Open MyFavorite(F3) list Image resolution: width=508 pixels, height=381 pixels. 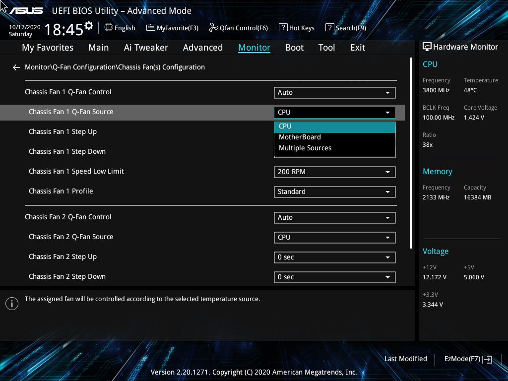click(x=172, y=28)
